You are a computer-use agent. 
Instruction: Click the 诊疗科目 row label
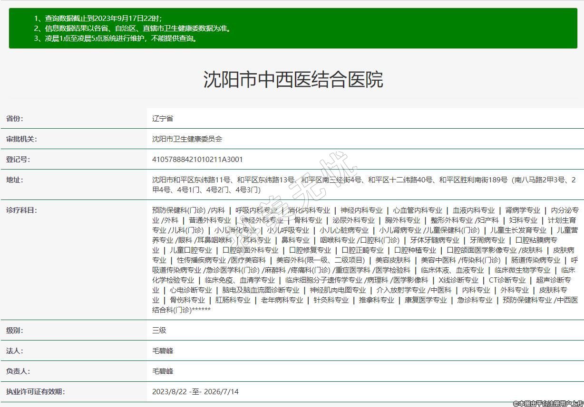click(21, 210)
